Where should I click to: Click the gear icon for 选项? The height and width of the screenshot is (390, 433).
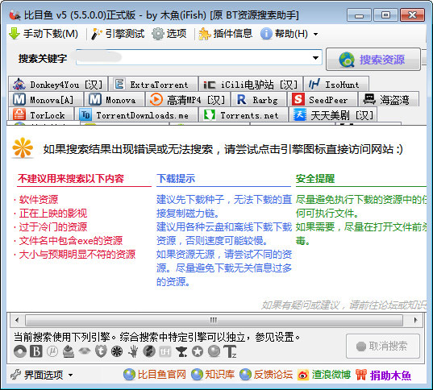coord(158,34)
